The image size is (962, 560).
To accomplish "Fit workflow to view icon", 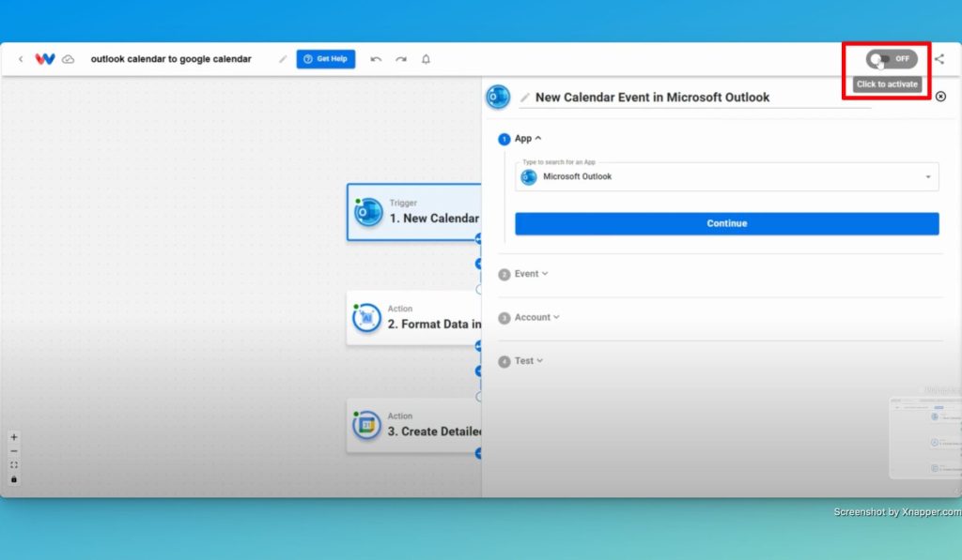I will [x=14, y=465].
